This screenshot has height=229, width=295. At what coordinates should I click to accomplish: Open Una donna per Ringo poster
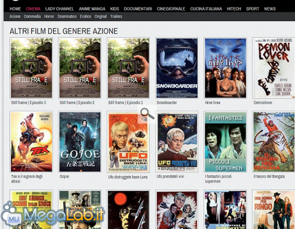point(274,209)
